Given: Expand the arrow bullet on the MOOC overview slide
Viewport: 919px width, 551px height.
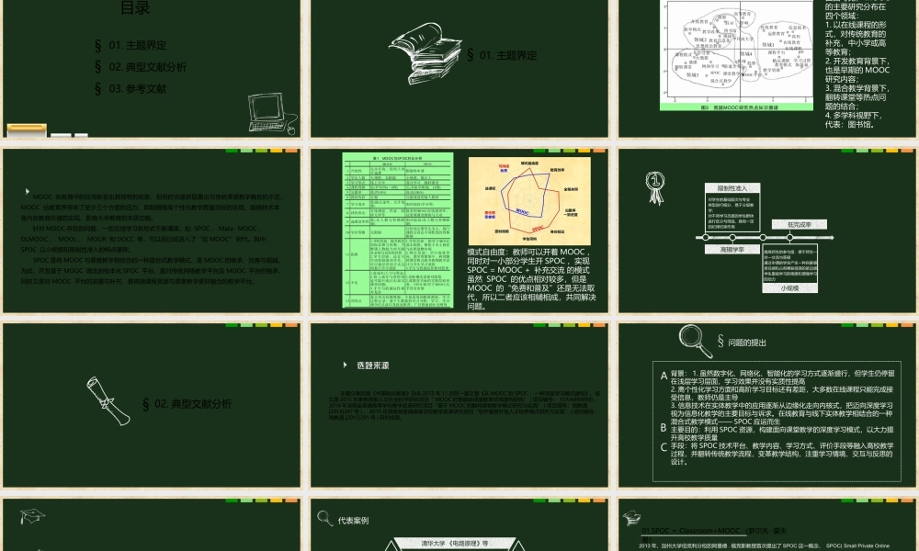Looking at the screenshot, I should pos(27,191).
